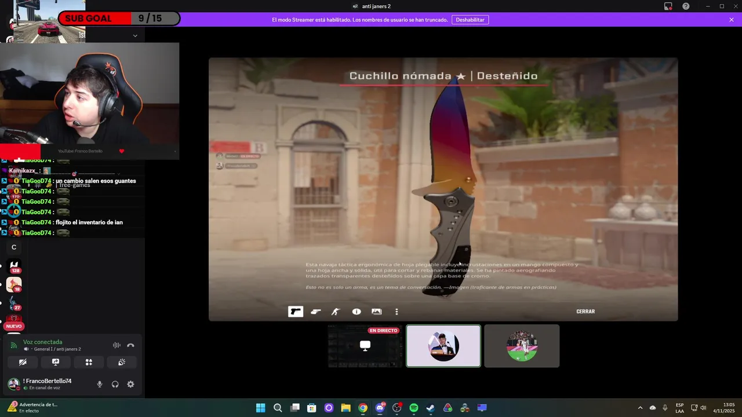This screenshot has height=417, width=742.
Task: Open the EN DIRECTO stream tile
Action: click(365, 346)
